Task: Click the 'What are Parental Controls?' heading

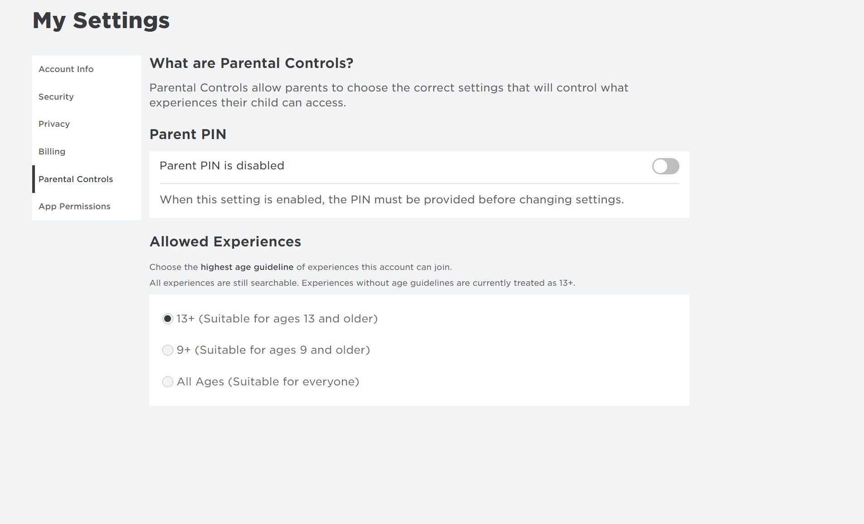Action: point(251,63)
